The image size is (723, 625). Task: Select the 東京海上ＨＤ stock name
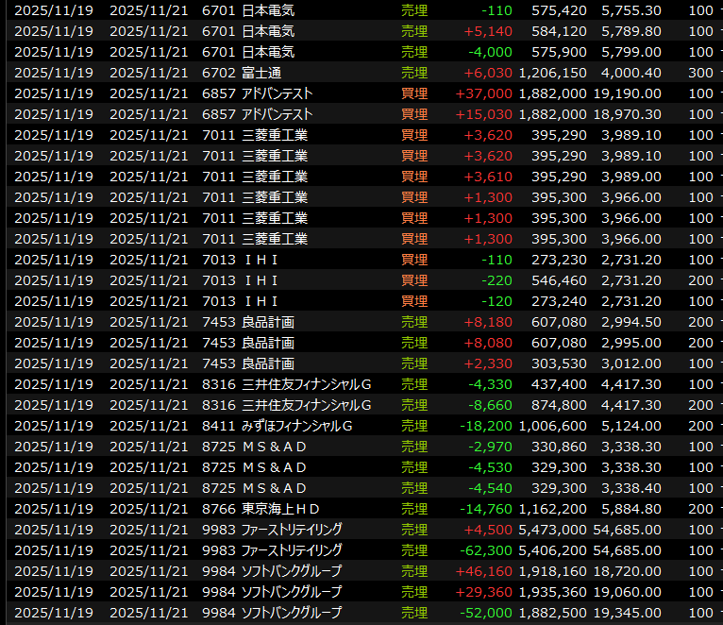(280, 509)
